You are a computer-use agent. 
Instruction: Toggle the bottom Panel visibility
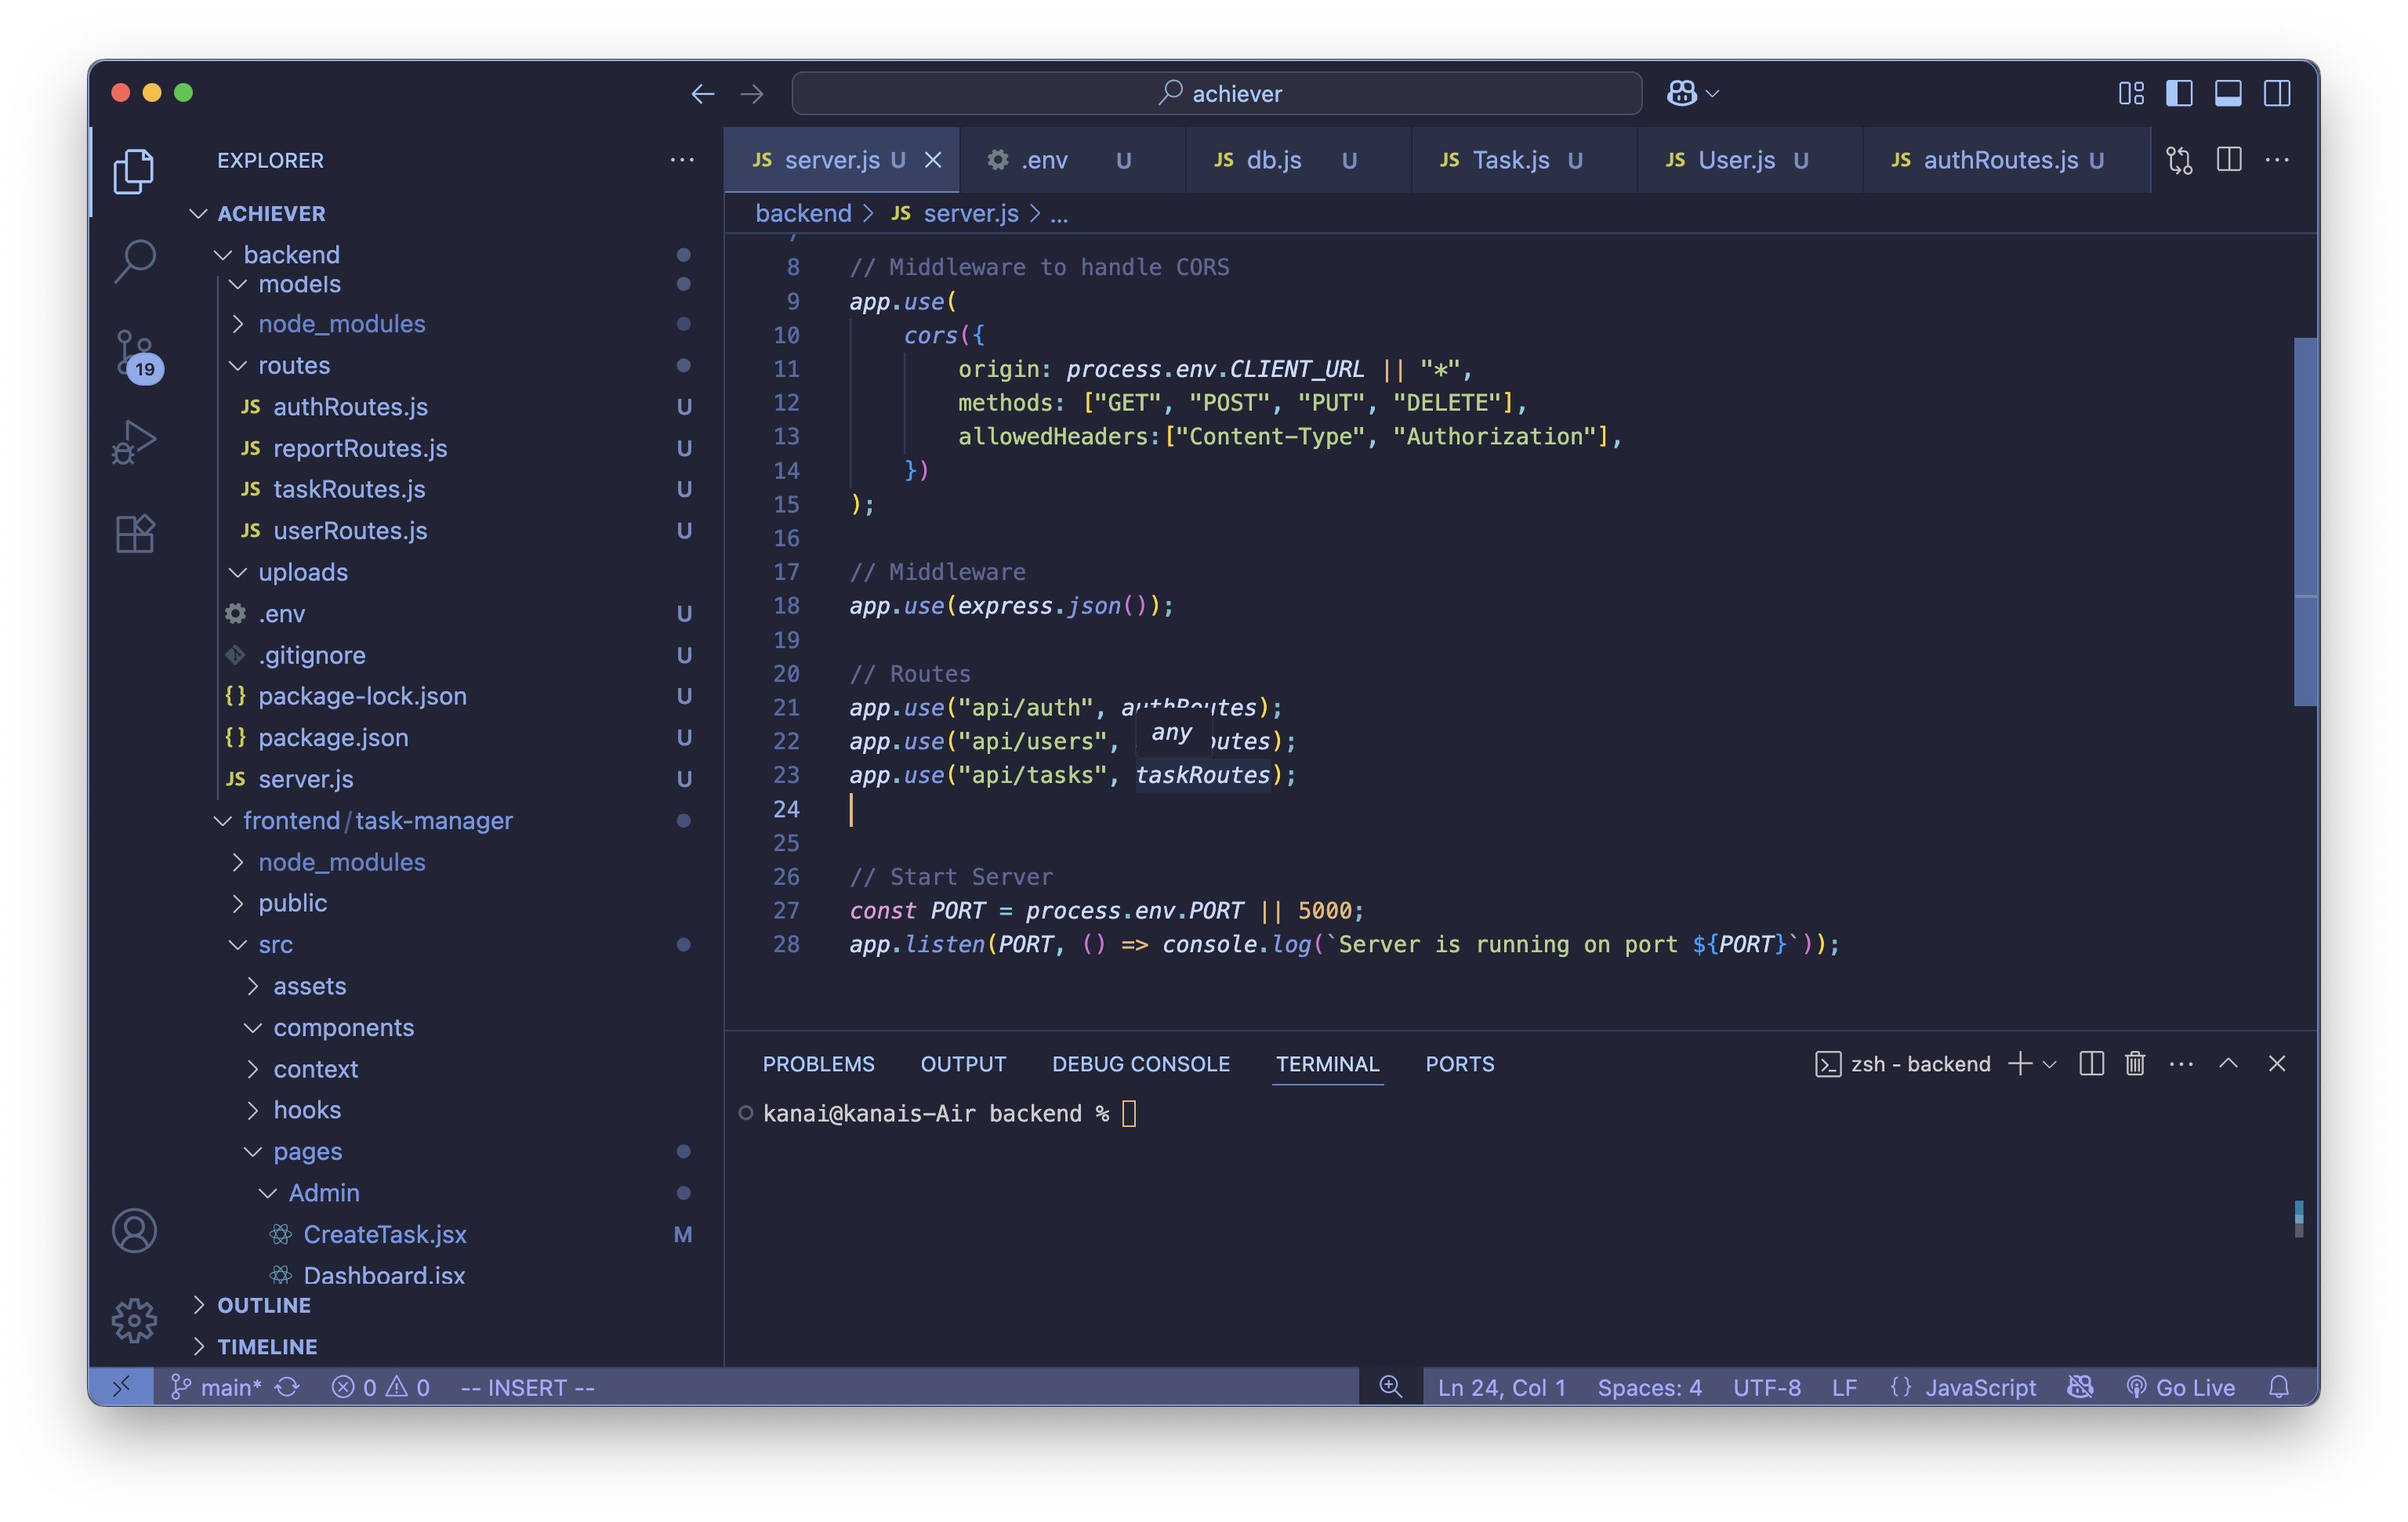pyautogui.click(x=2228, y=93)
